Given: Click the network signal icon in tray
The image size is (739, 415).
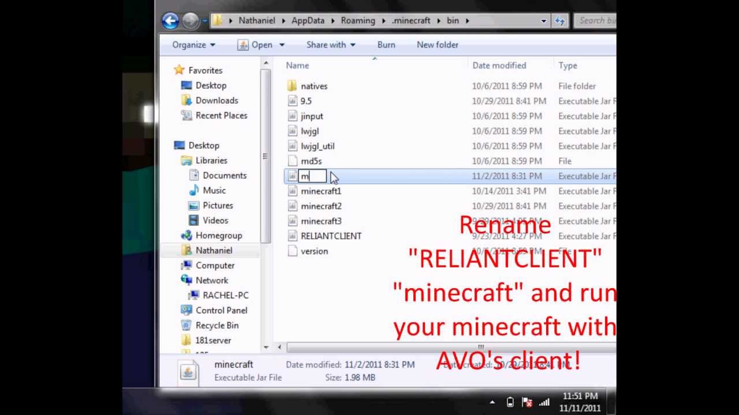Looking at the screenshot, I should [x=544, y=402].
